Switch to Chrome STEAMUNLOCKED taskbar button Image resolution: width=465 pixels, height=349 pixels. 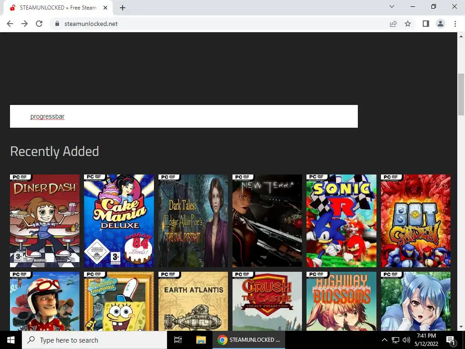tap(249, 340)
